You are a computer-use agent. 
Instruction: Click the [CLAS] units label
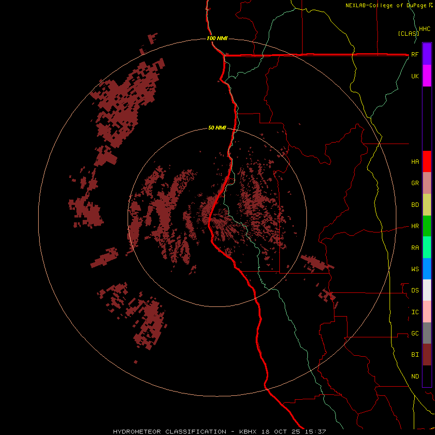(408, 33)
